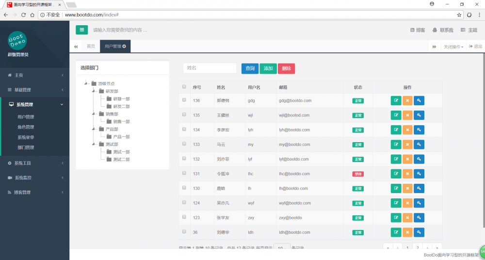Viewport: 485px width, 260px height.
Task: Check the checkbox for row 136 郭德纲
Action: pos(184,100)
